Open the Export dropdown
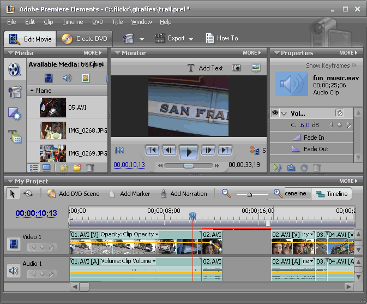 coord(174,38)
